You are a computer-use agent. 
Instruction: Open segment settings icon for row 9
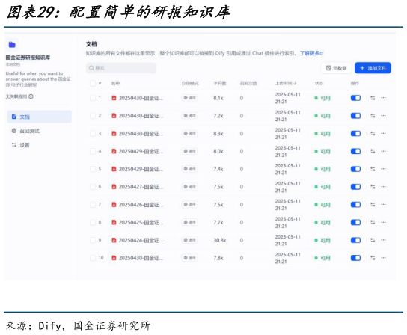point(373,240)
